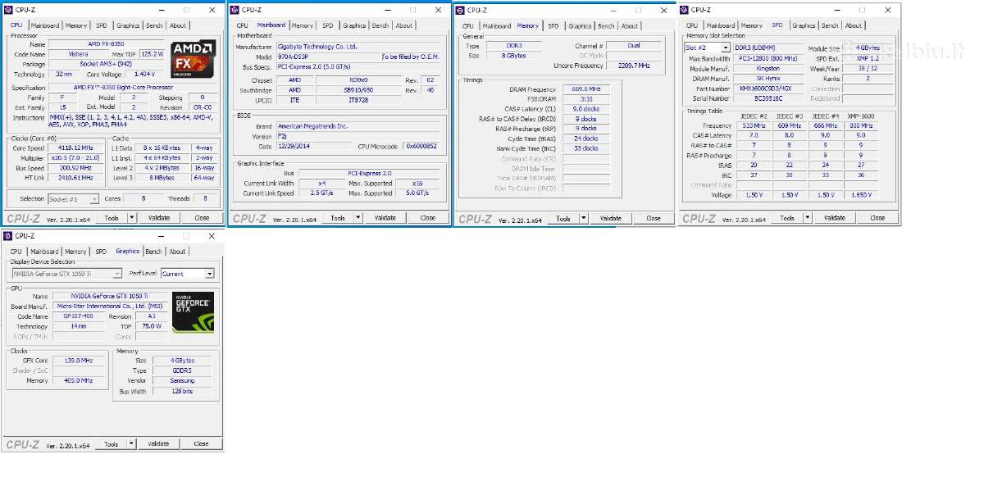The height and width of the screenshot is (486, 984).
Task: Click the Validate button in the Memory window
Action: (x=610, y=218)
